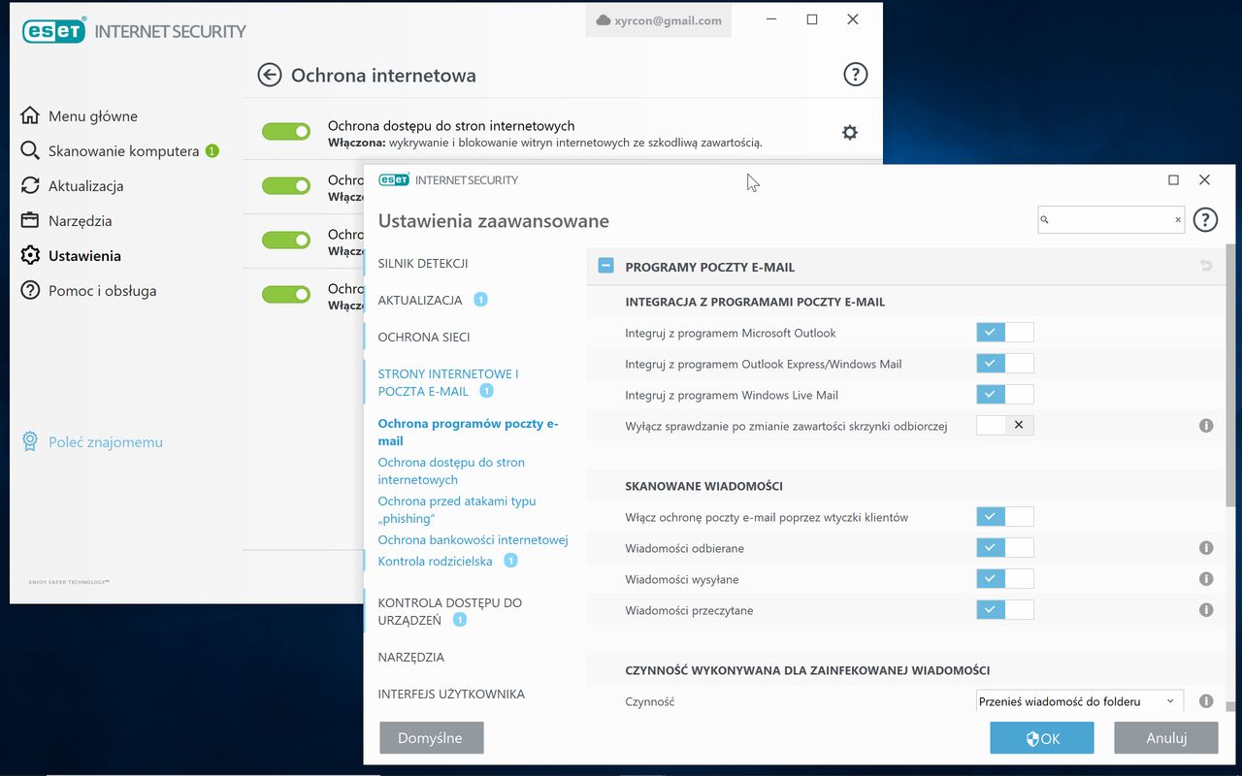Show info for Wiadomości przeczytane
The height and width of the screenshot is (776, 1242).
click(1206, 610)
